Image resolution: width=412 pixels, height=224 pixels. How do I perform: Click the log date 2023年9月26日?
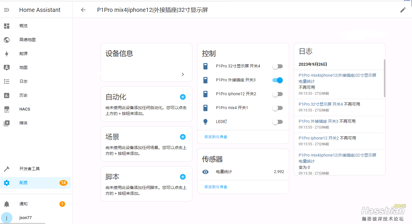[x=313, y=64]
